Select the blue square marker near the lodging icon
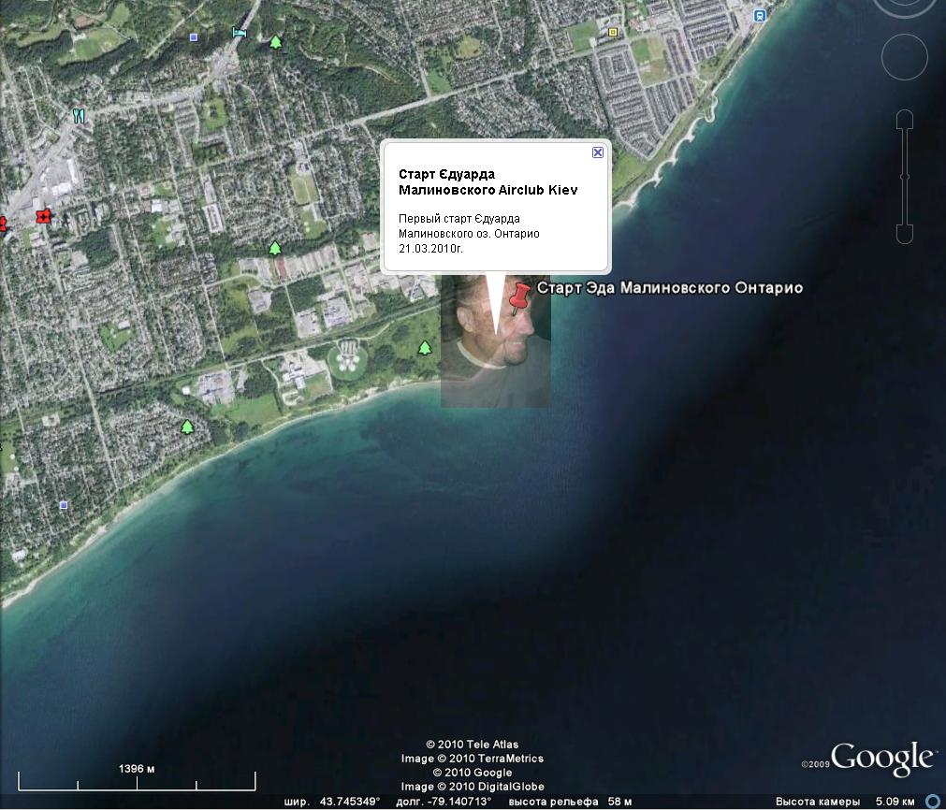This screenshot has width=946, height=810. (194, 37)
